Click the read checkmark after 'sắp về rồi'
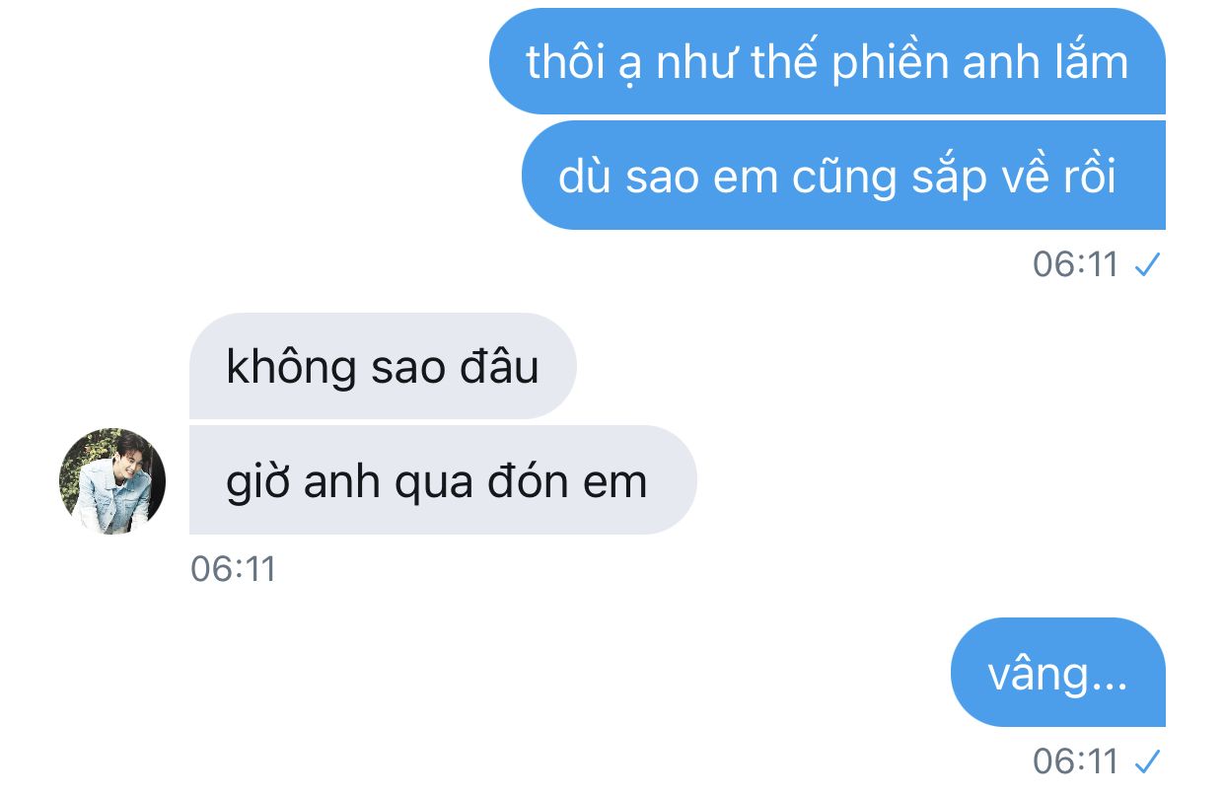Viewport: 1225px width, 796px height. click(x=1147, y=265)
